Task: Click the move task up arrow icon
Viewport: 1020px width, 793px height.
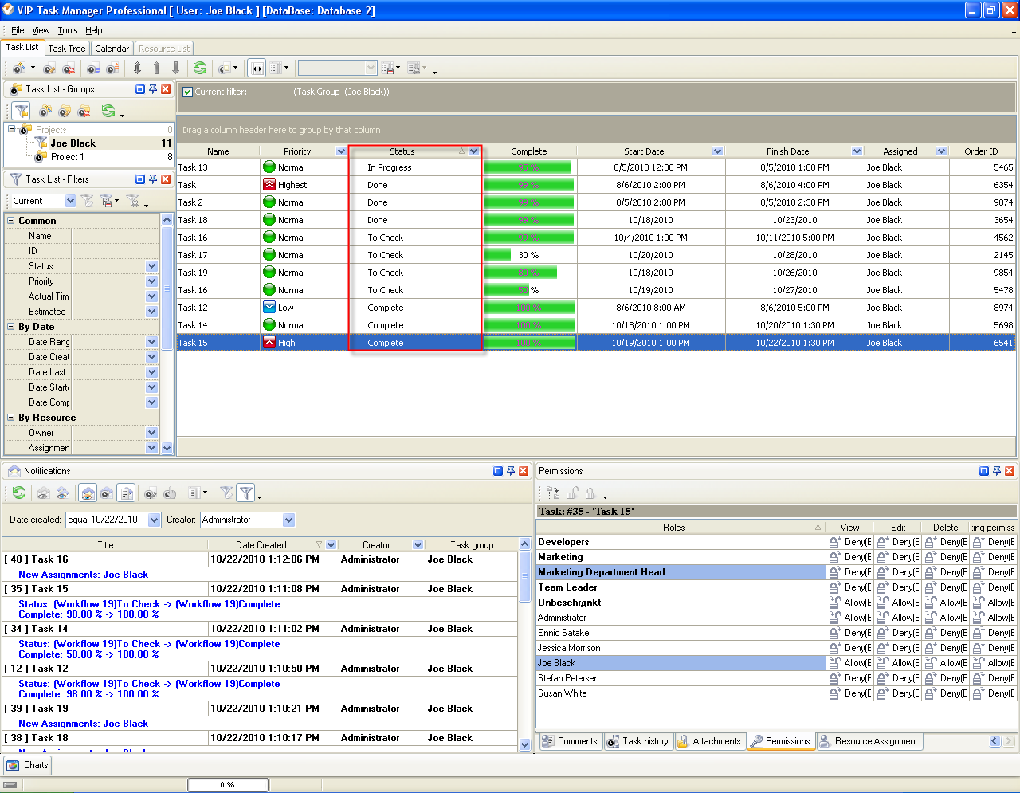Action: coord(156,69)
